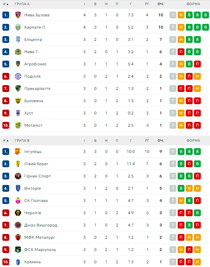Open the СК Полтава team name link
Screen dimensions: 210x267
coord(36,201)
